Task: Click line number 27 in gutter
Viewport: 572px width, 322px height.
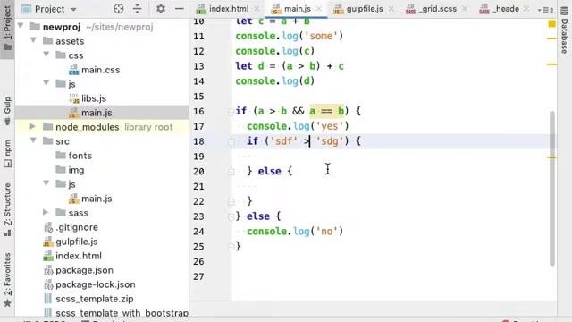Action: click(198, 276)
